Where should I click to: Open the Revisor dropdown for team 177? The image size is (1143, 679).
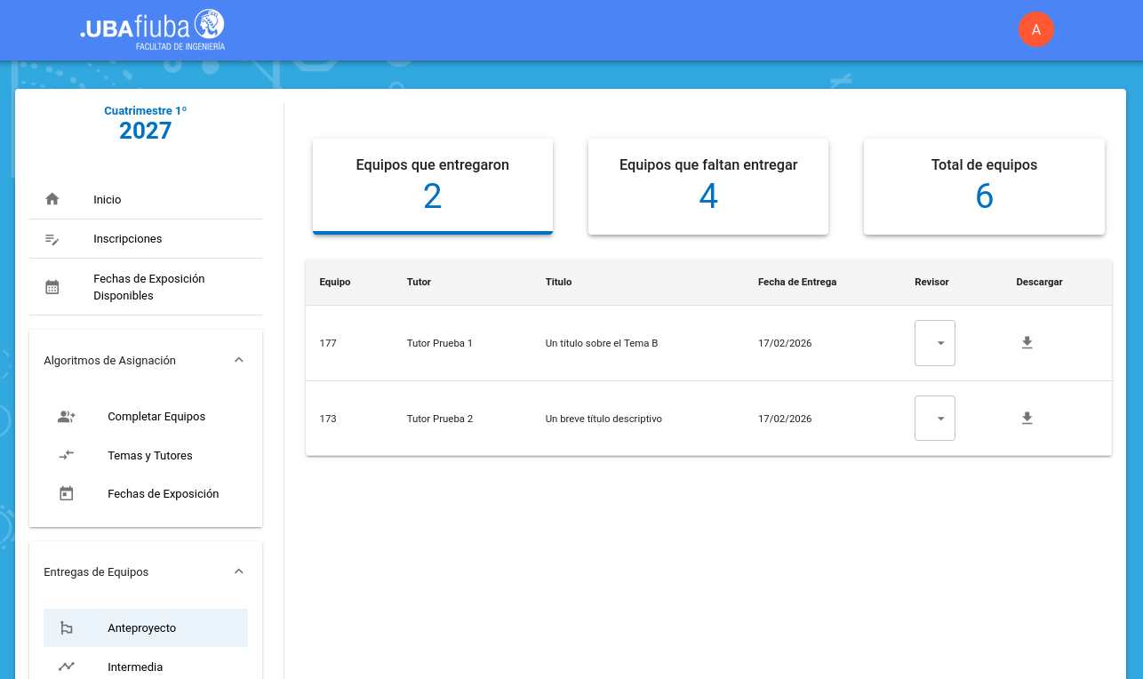point(935,343)
